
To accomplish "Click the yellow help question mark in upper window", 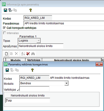I will coord(31,10).
